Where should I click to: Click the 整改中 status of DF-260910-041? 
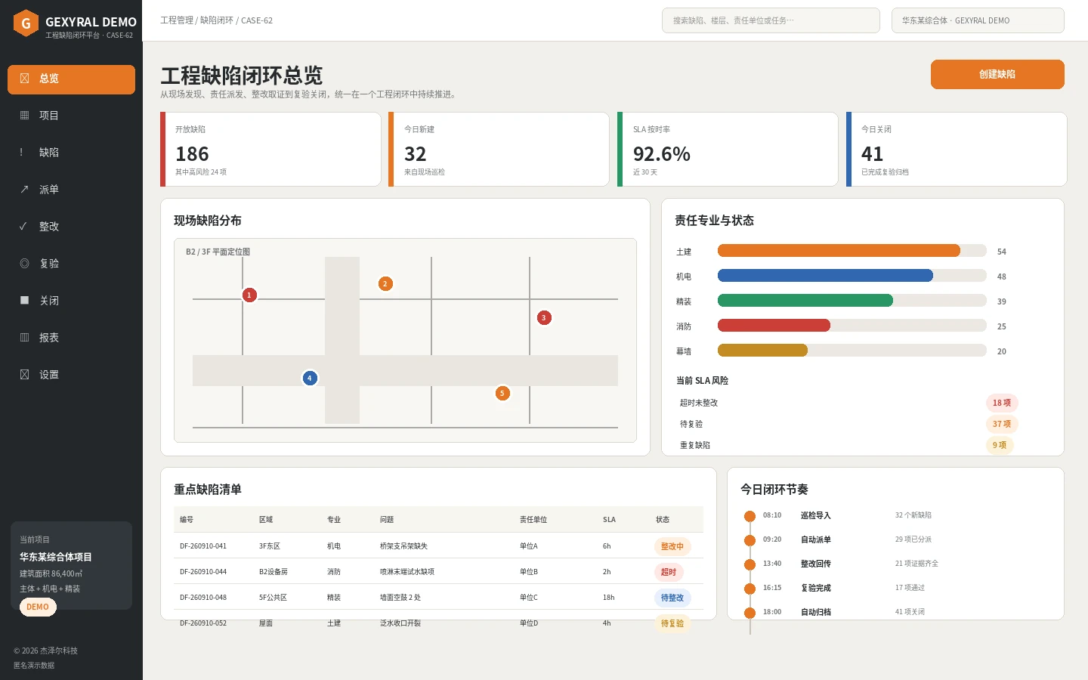[x=672, y=546]
